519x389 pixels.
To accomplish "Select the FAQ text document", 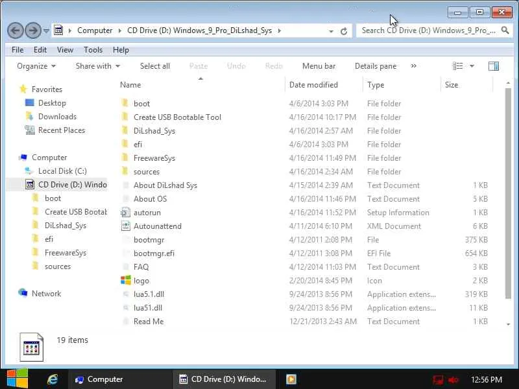I will (136, 267).
